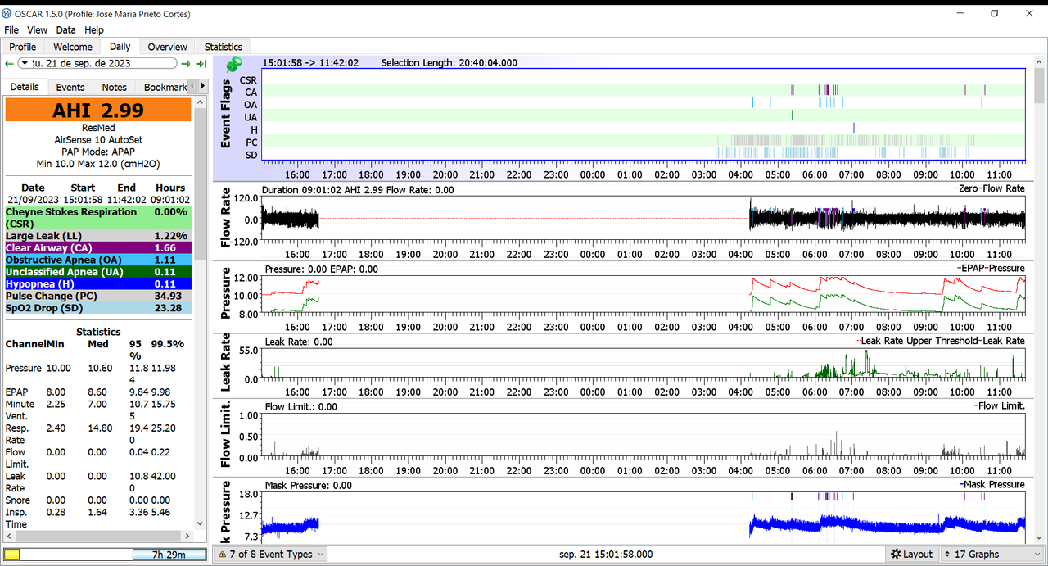This screenshot has height=566, width=1048.
Task: Go to previous day with green left arrow
Action: click(9, 63)
